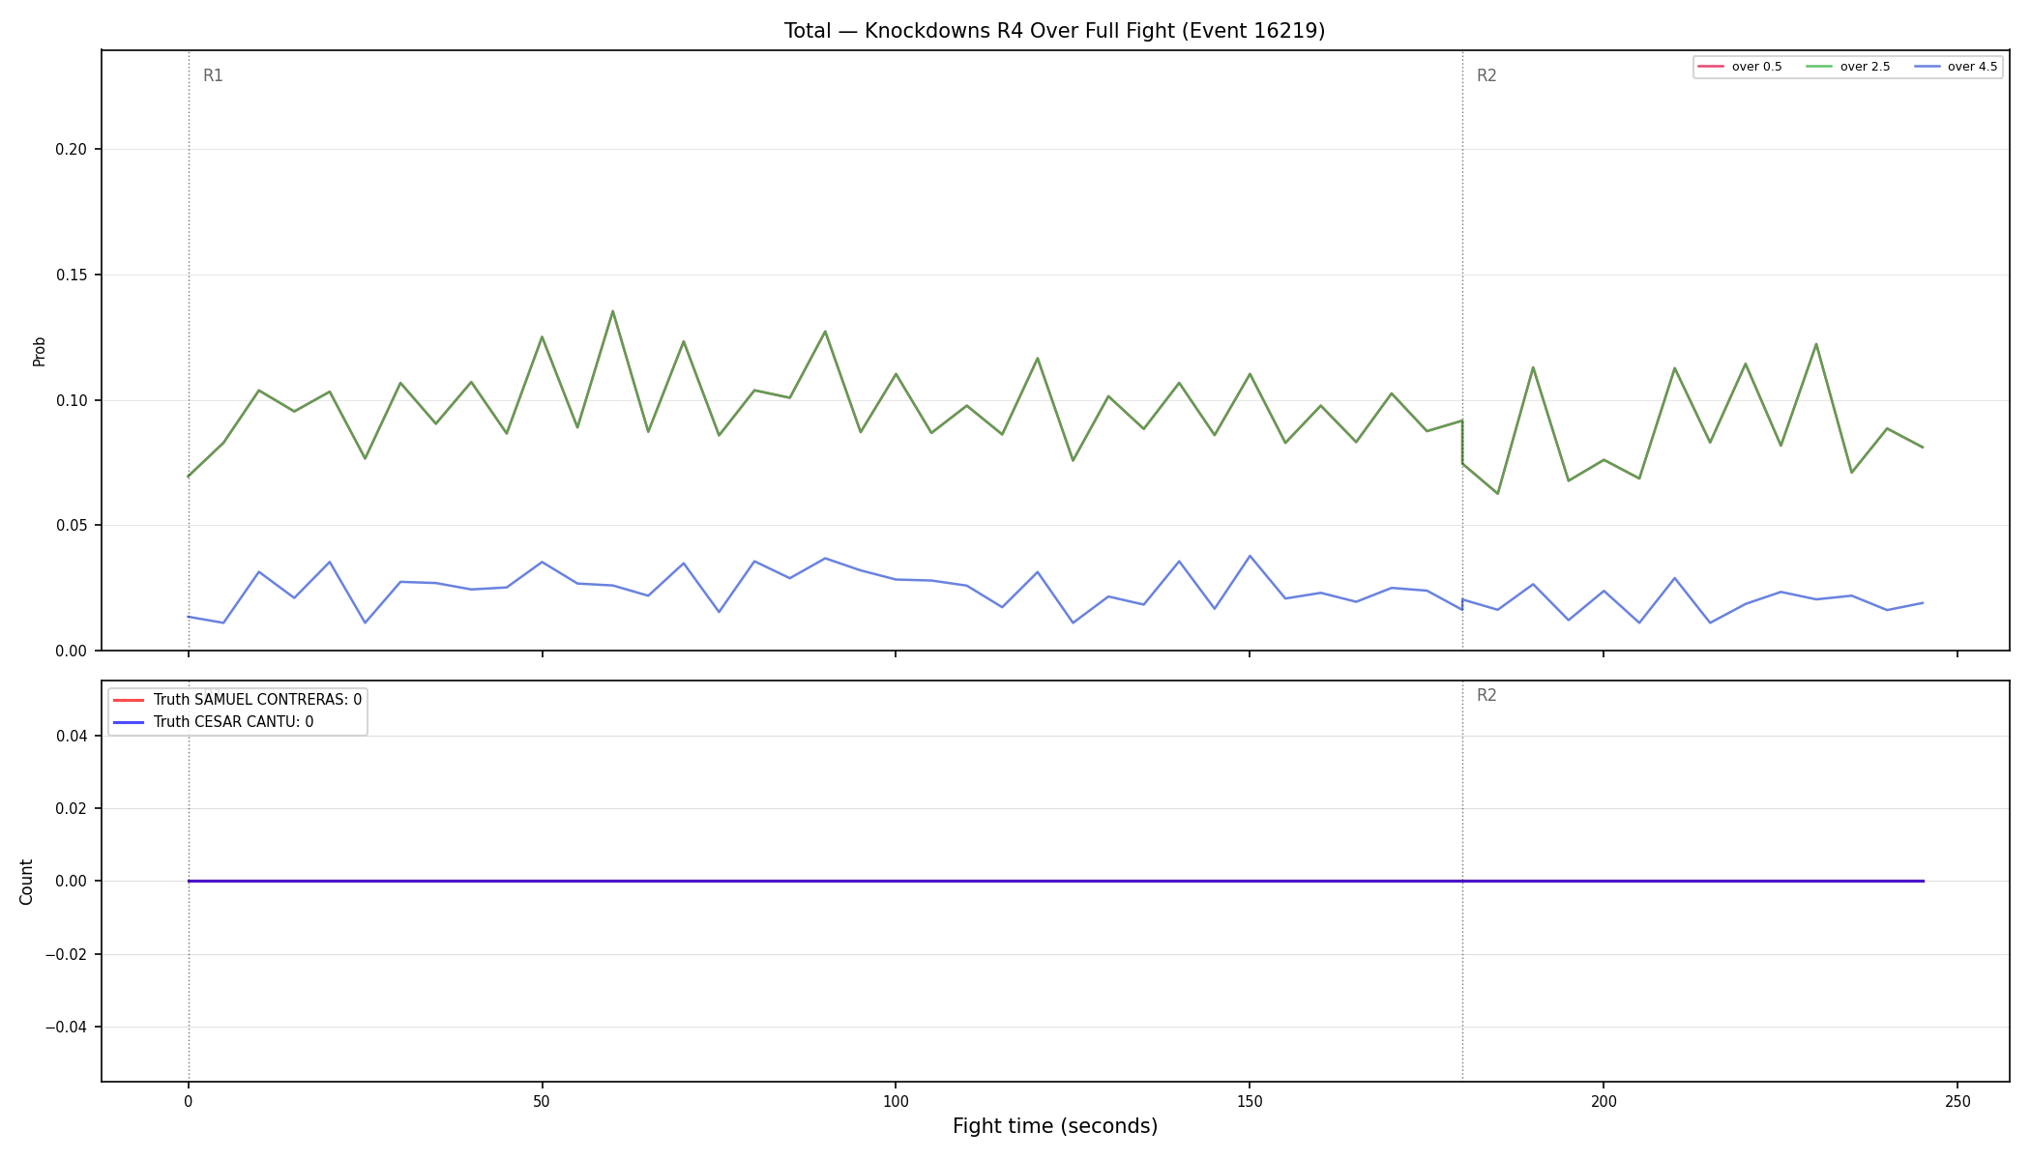Image resolution: width=2031 pixels, height=1160 pixels.
Task: Click the 0.05 tick on the Prob axis
Action: [x=72, y=526]
